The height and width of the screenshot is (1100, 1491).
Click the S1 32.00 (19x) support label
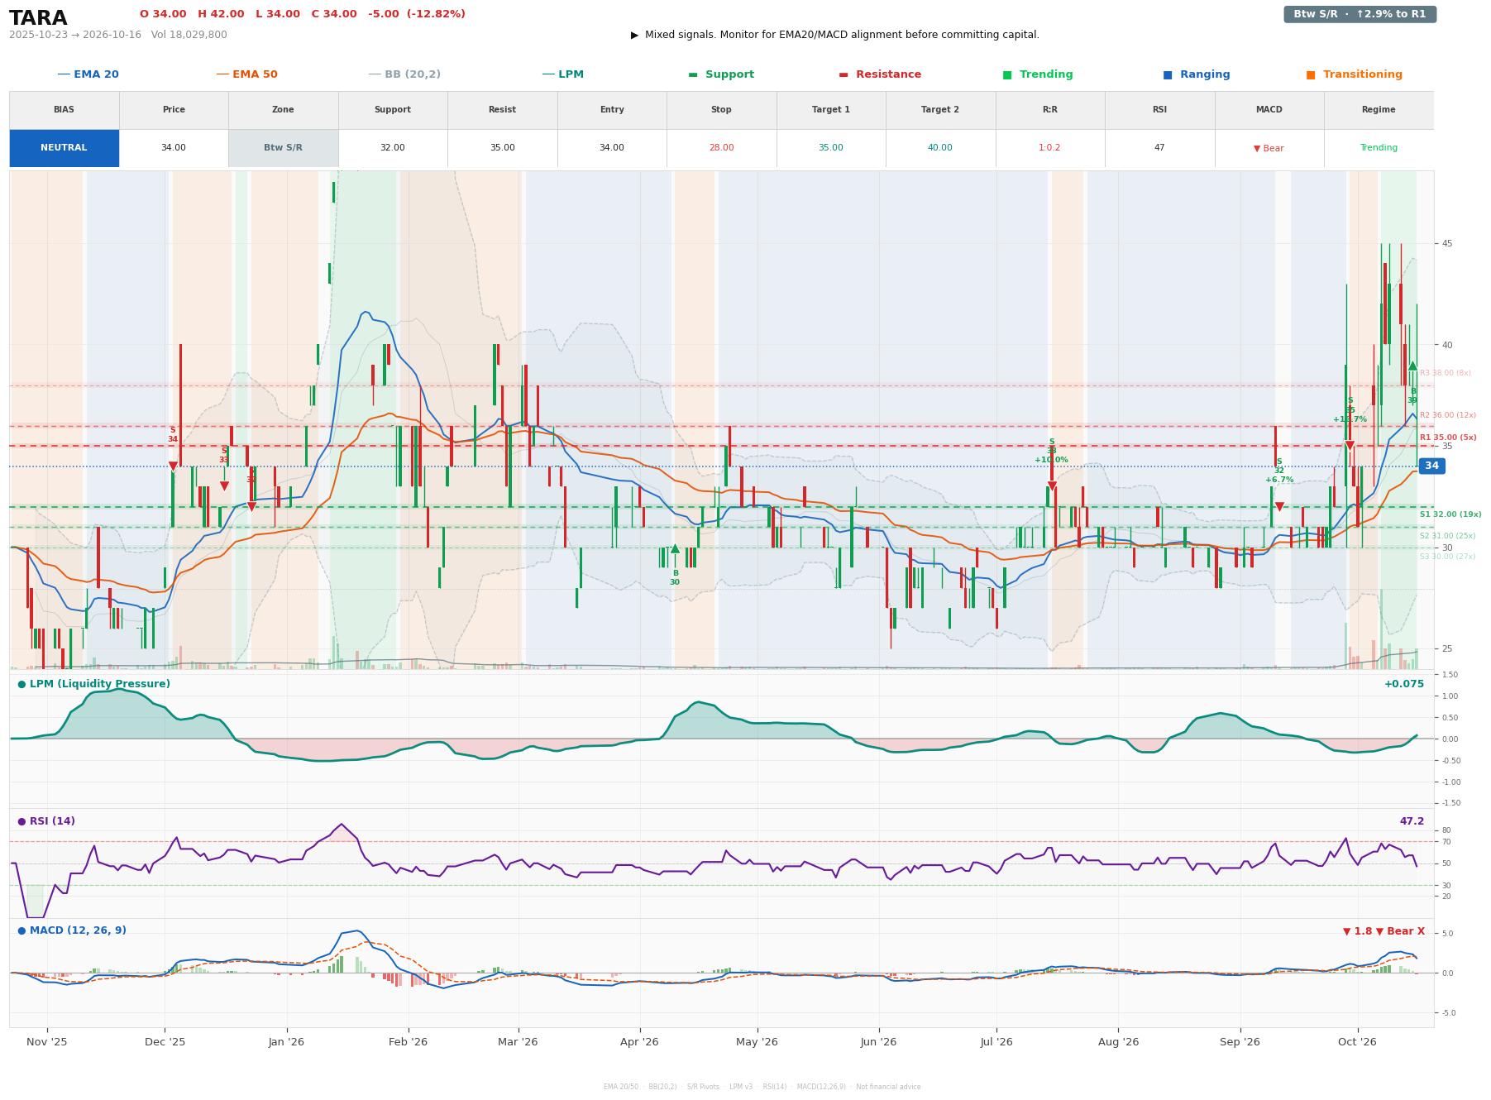[1450, 514]
